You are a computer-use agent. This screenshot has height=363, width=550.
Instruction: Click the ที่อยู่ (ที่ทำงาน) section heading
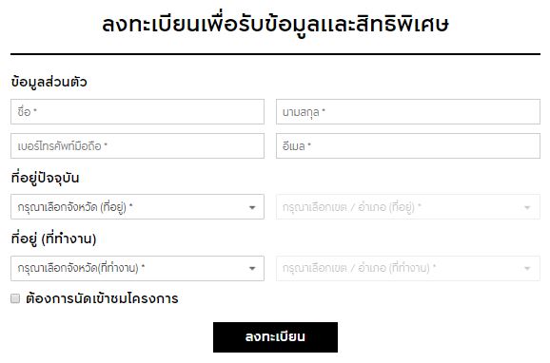pos(53,239)
